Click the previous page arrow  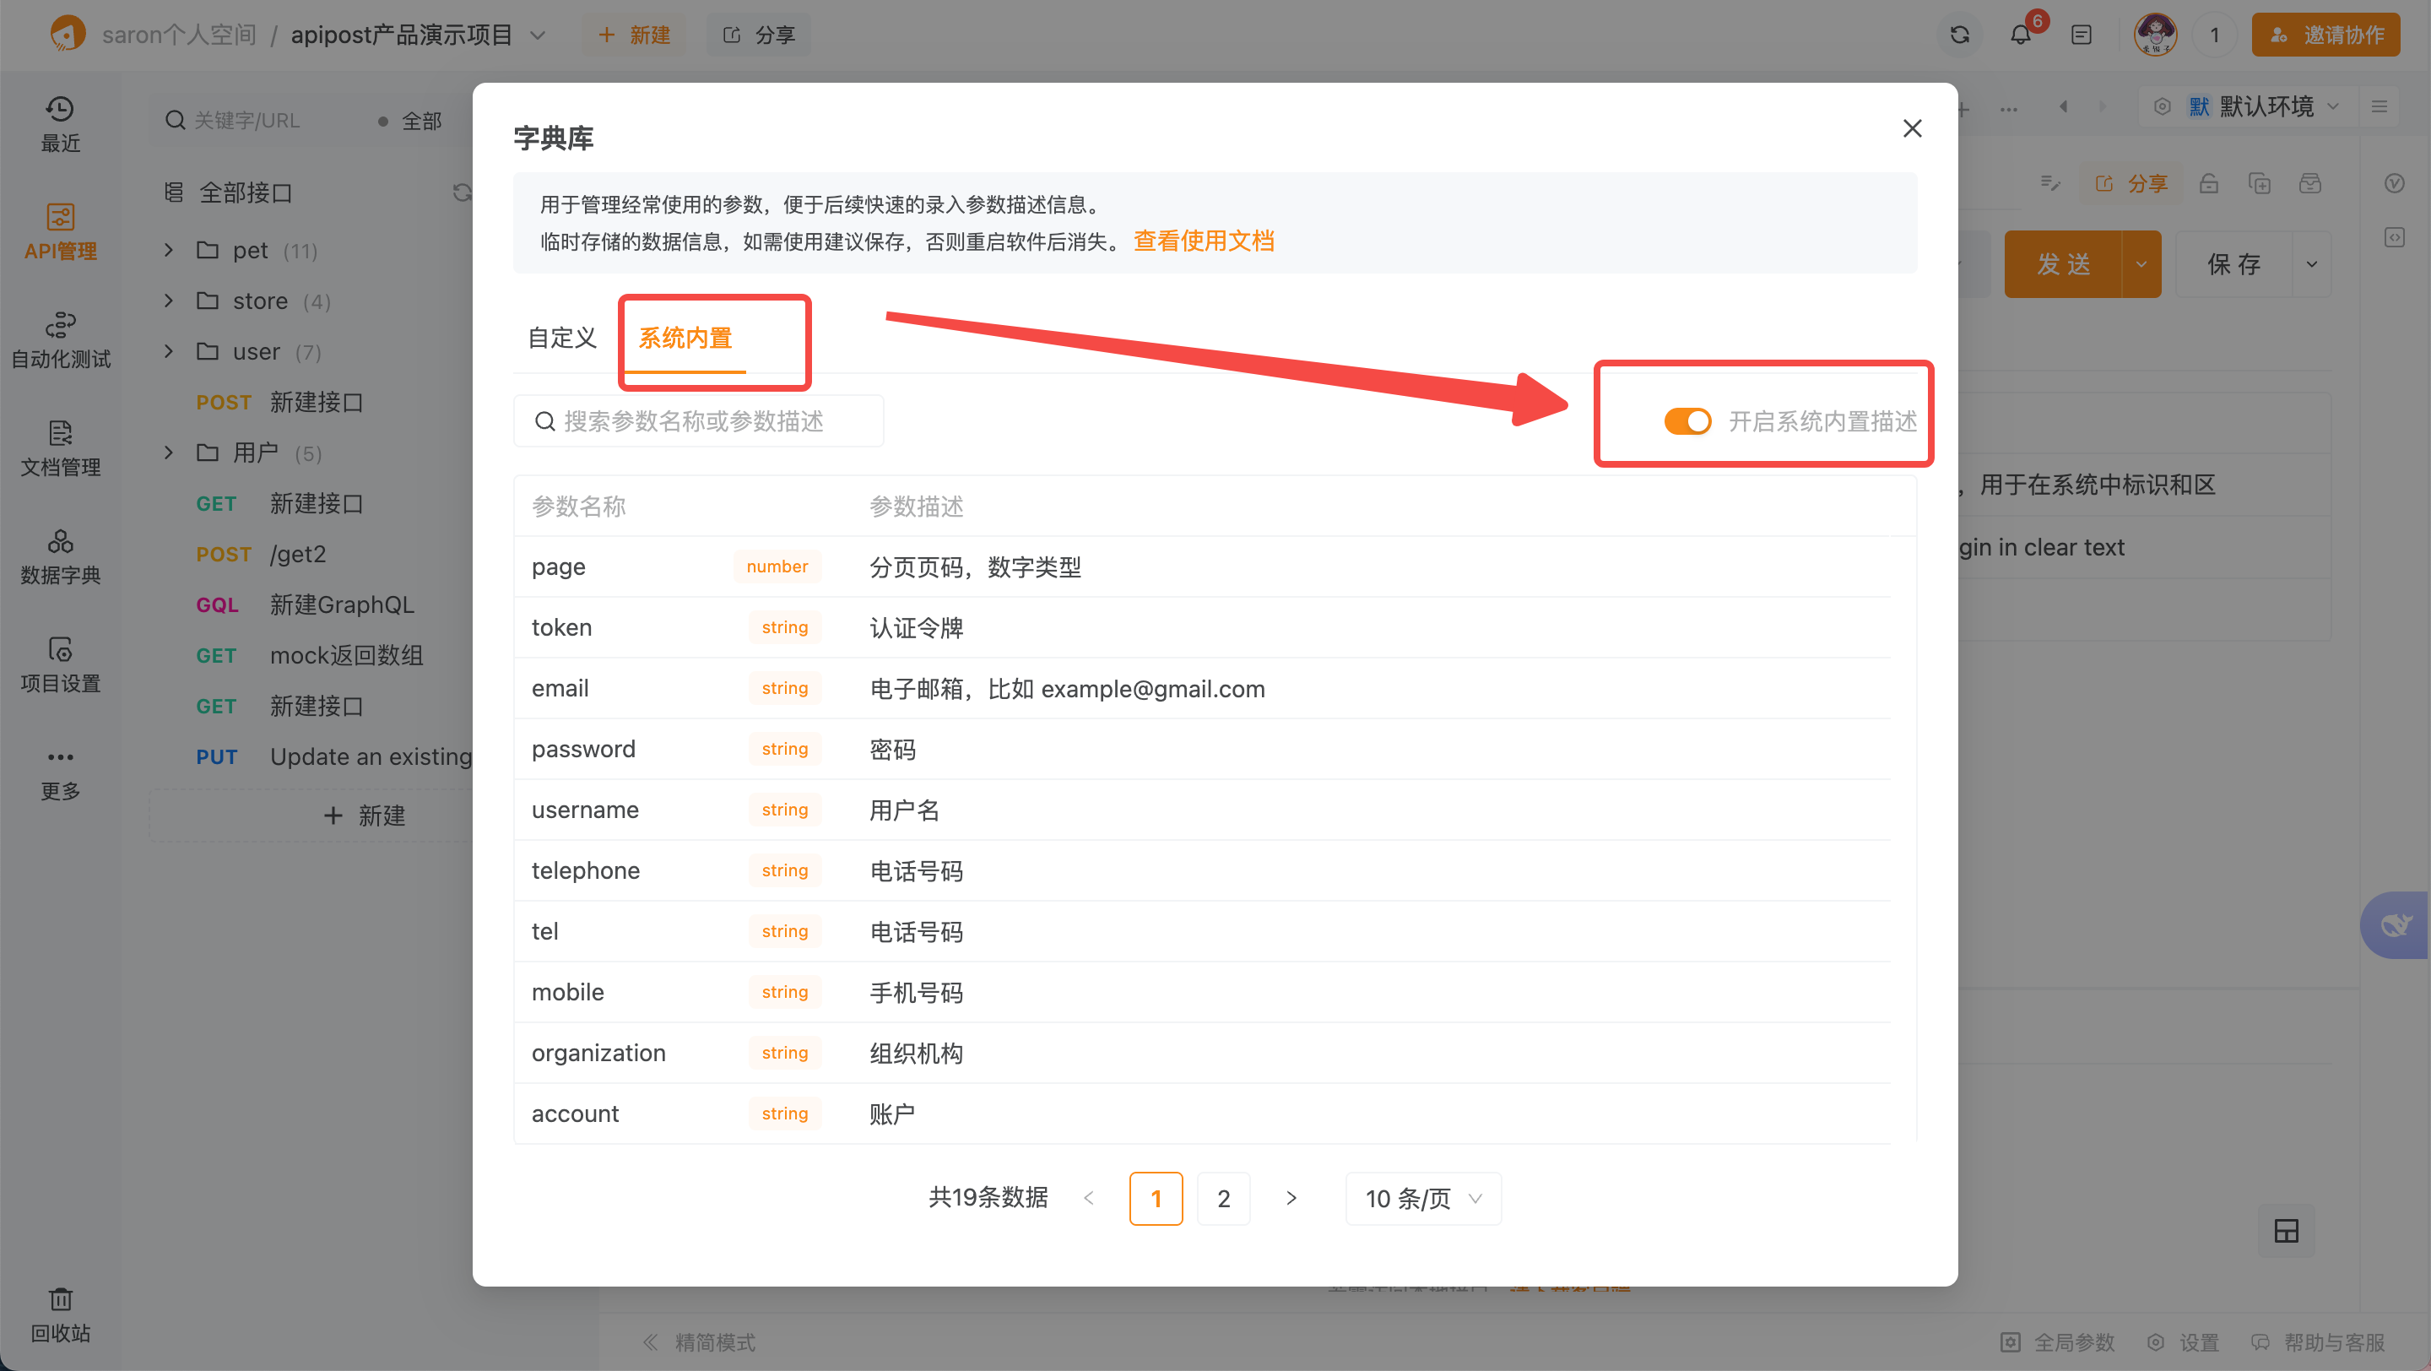(x=1088, y=1198)
